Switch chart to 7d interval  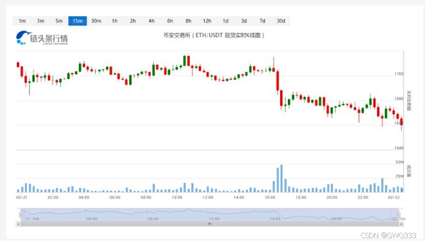pyautogui.click(x=262, y=21)
